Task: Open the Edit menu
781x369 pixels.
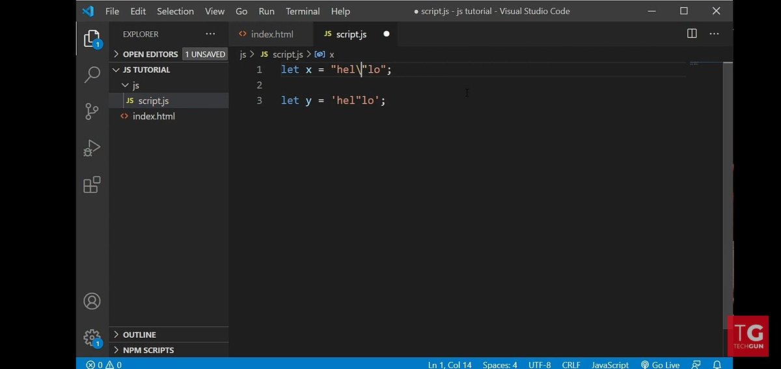Action: 138,11
